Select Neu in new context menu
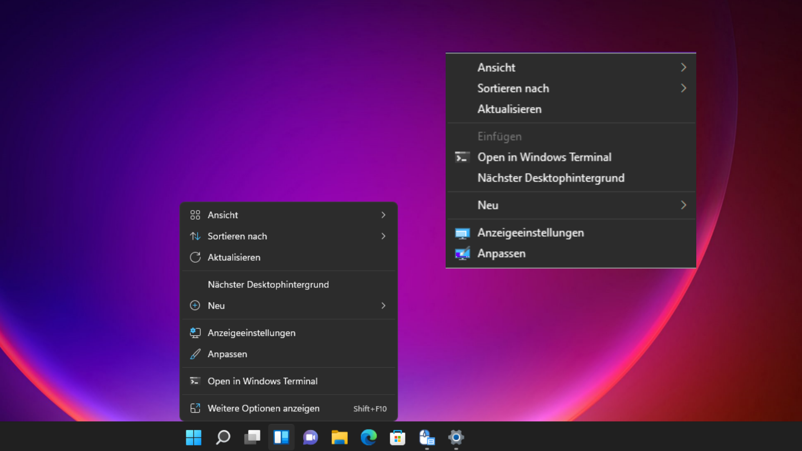 [289, 305]
